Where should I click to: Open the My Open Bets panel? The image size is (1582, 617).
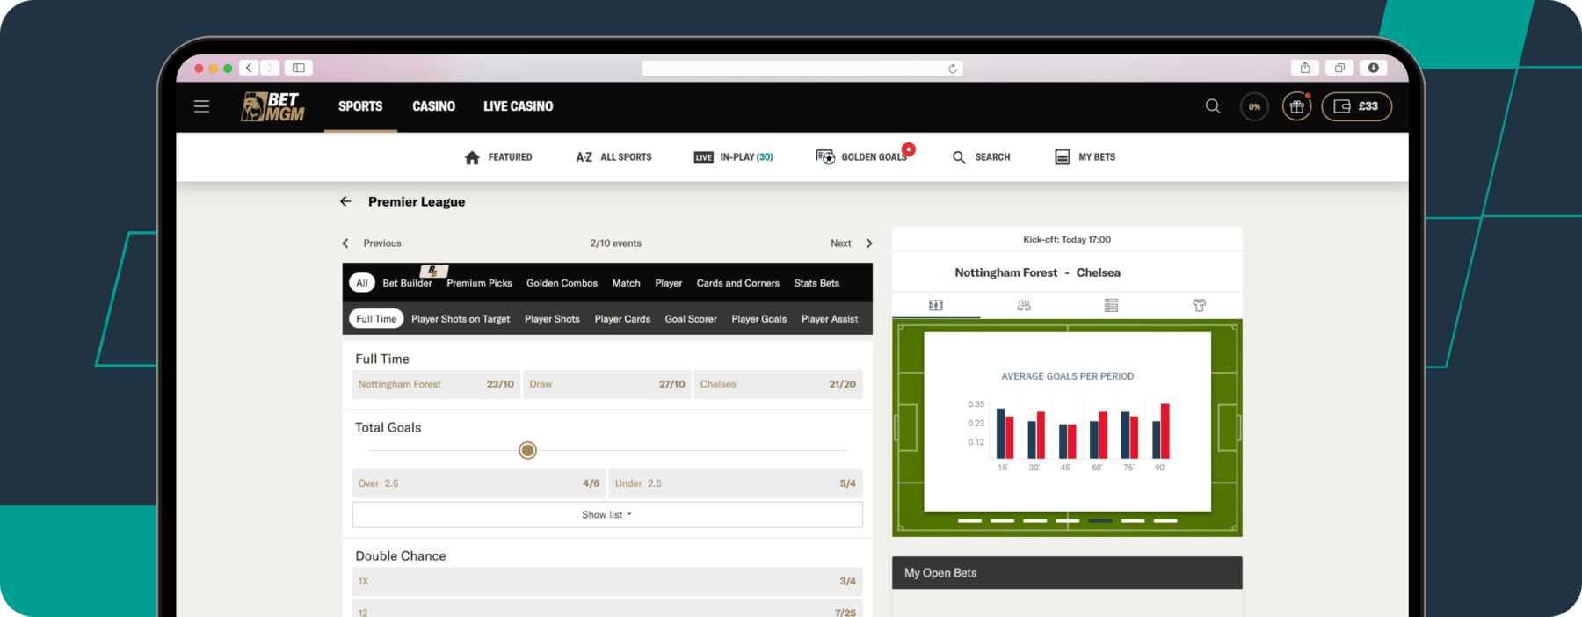[1067, 573]
